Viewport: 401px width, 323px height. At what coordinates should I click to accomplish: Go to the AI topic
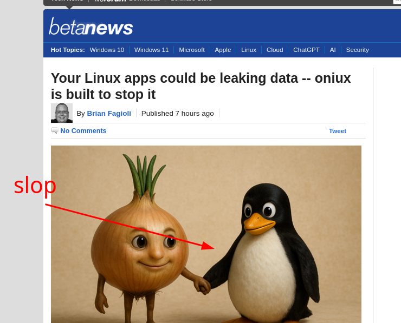click(x=333, y=50)
